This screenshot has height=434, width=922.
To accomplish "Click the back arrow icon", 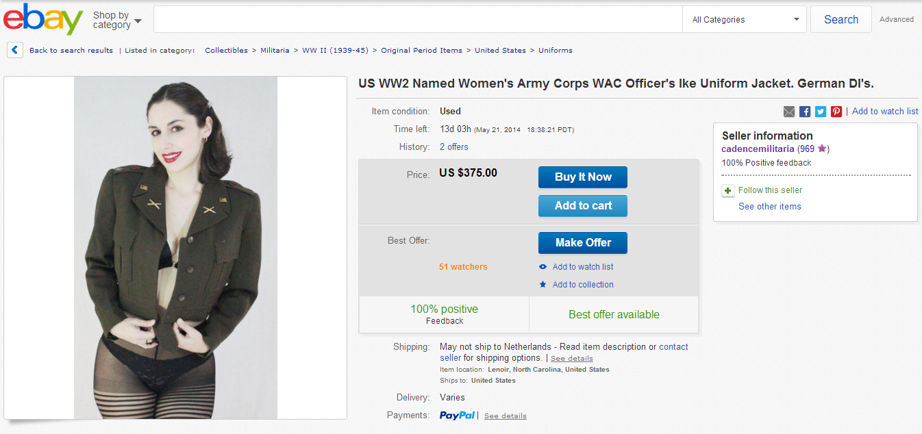I will 15,50.
